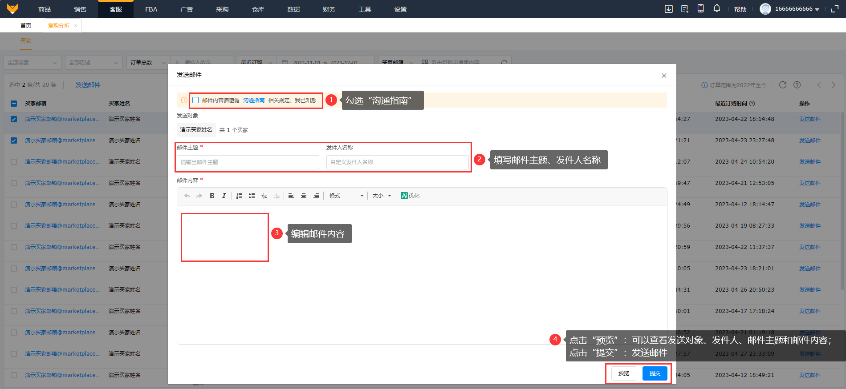Screen dimensions: 846x389
Task: Align email text to the left
Action: (x=291, y=196)
